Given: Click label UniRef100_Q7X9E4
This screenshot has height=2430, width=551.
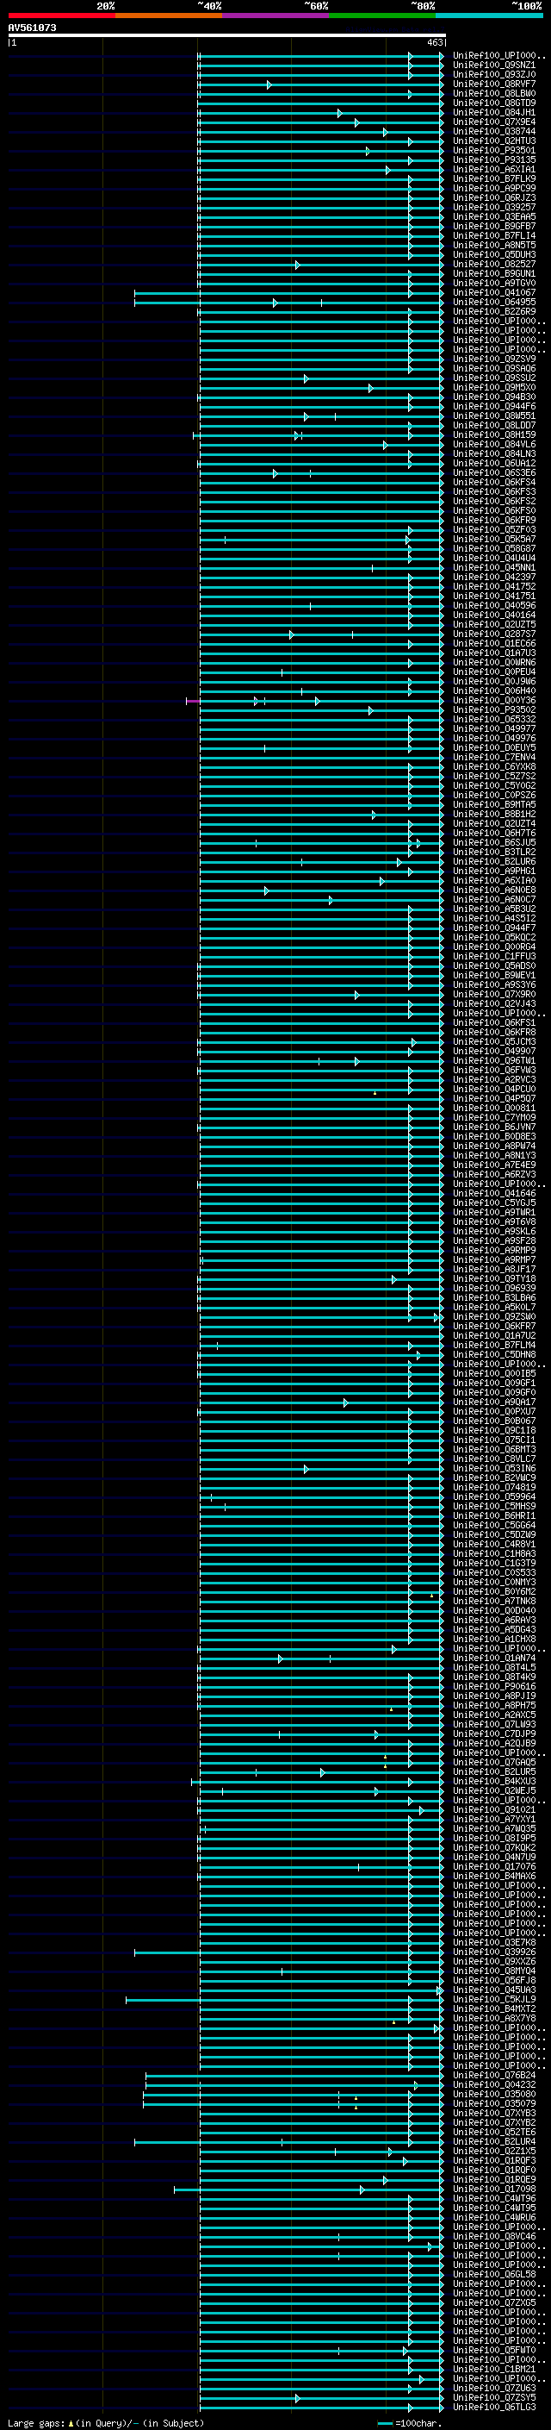Looking at the screenshot, I should click(493, 122).
